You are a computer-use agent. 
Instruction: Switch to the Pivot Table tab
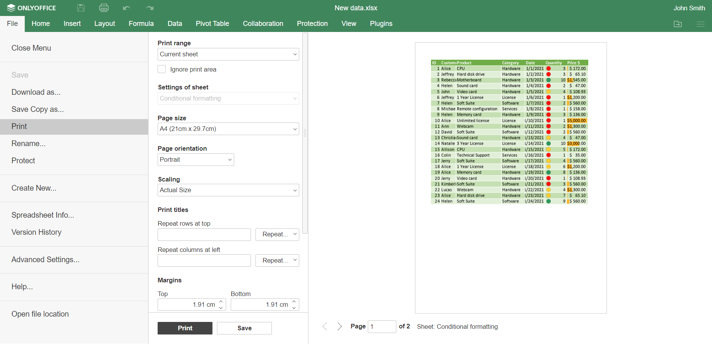click(212, 24)
